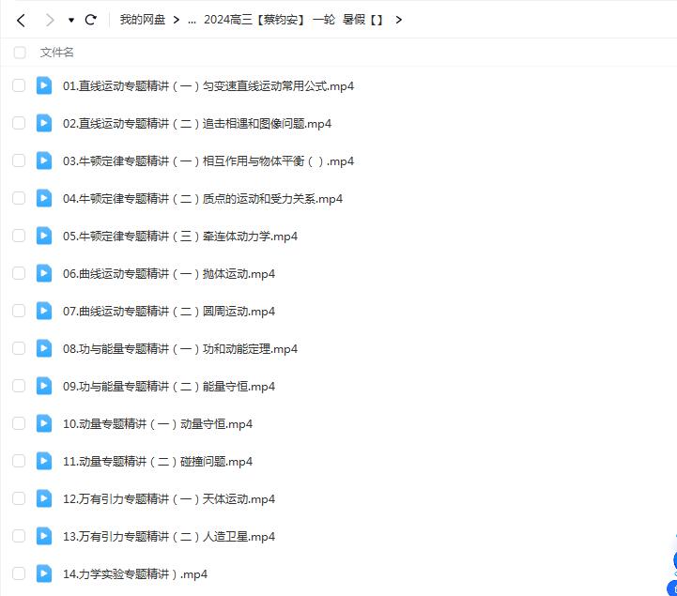Open file 11.动量专题精讲（二）碰撞问题.mp4

pyautogui.click(x=158, y=461)
